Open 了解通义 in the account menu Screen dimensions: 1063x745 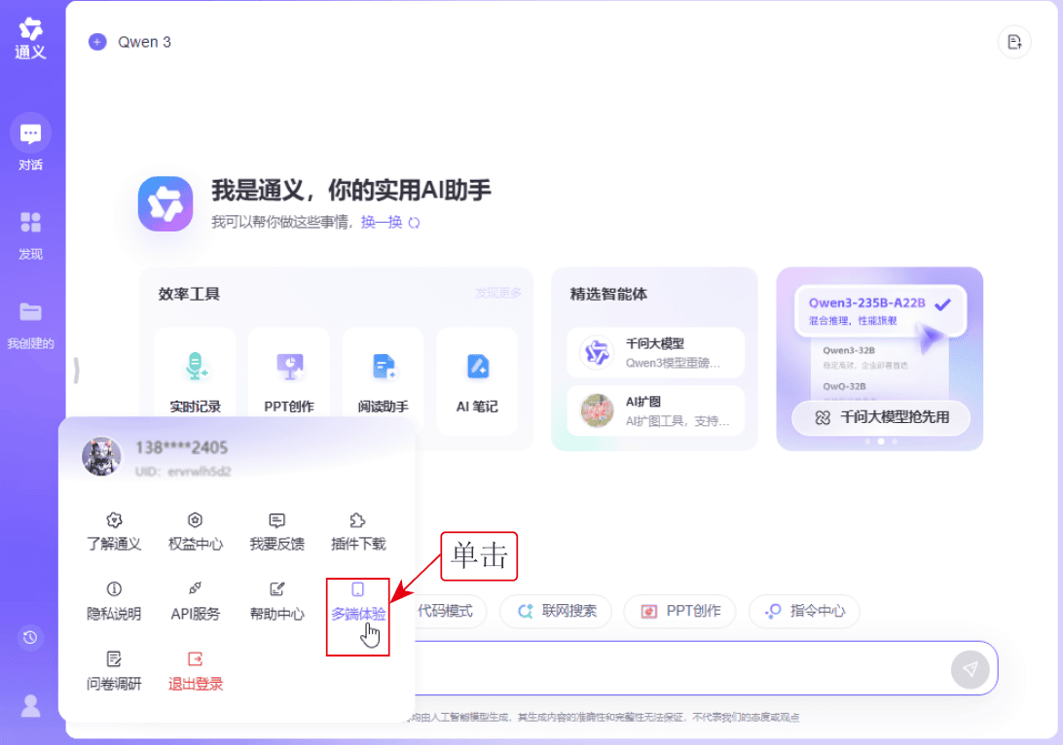[x=114, y=532]
